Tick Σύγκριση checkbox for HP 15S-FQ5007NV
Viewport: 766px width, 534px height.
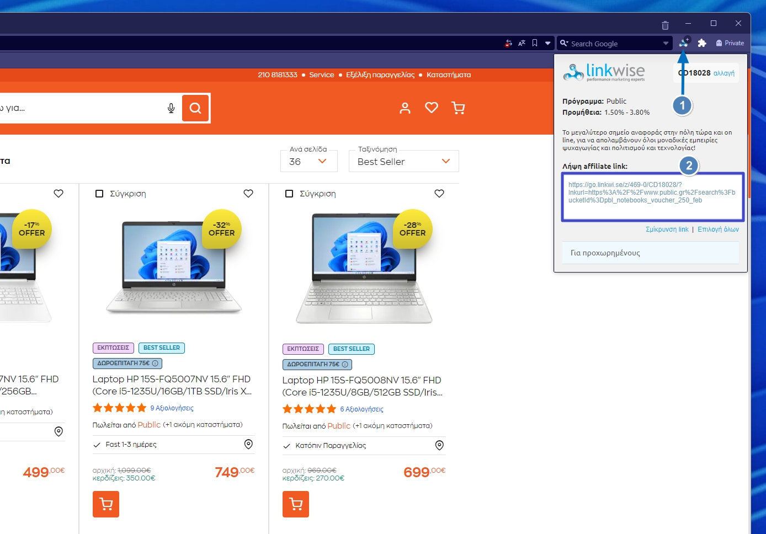(x=99, y=194)
